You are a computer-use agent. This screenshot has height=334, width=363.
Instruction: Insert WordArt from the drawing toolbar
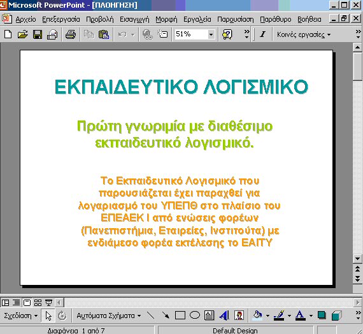[224, 316]
